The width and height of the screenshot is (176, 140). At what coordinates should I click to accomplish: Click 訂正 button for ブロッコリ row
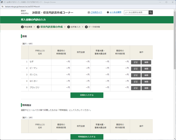pos(136,88)
